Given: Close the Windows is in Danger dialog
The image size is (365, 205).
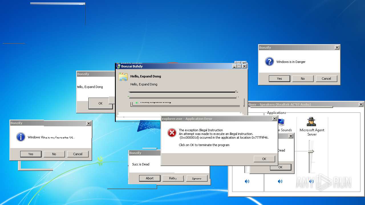Looking at the screenshot, I should 337,48.
